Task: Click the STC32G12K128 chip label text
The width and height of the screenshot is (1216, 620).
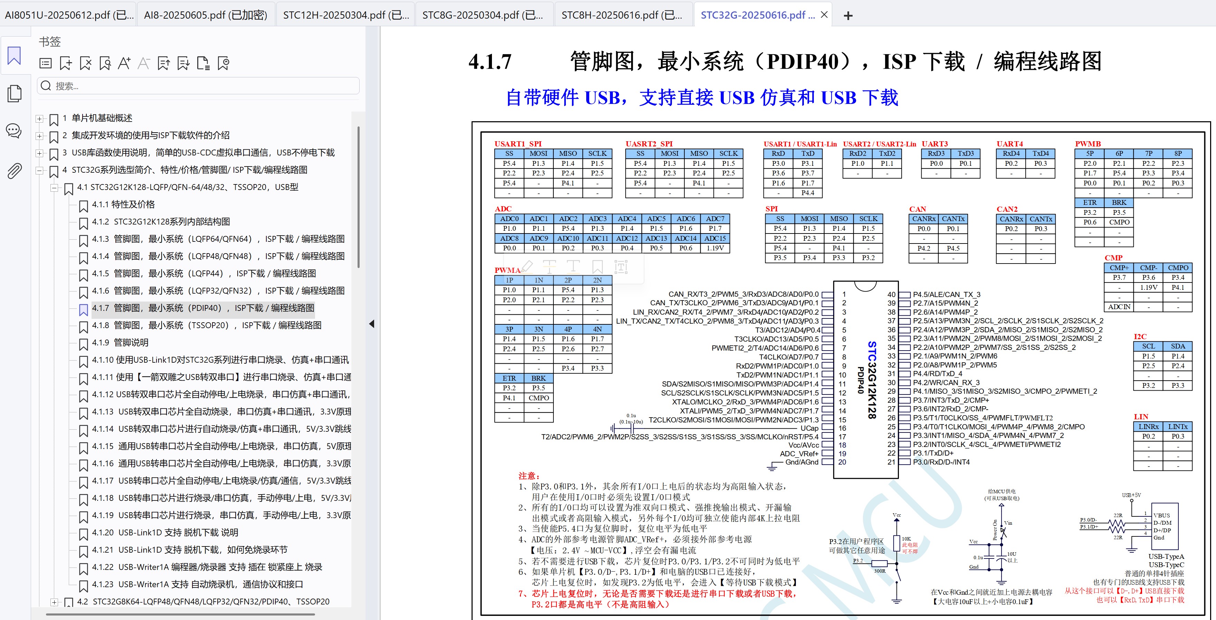Action: pos(871,380)
